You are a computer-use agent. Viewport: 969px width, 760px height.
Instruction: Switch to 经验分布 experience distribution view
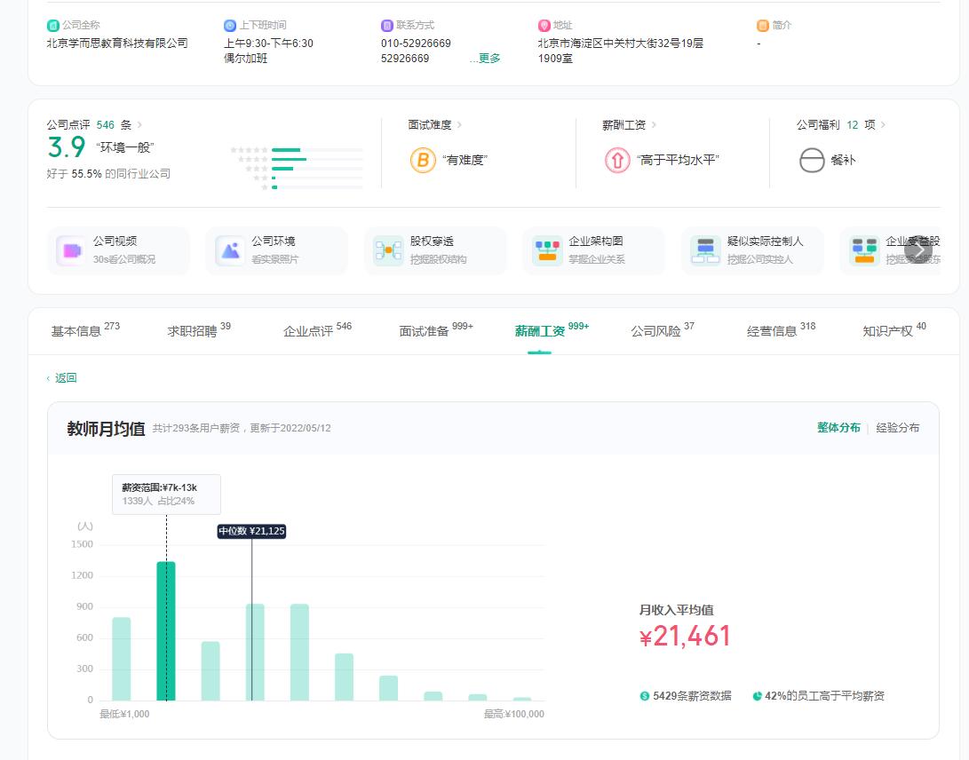898,427
